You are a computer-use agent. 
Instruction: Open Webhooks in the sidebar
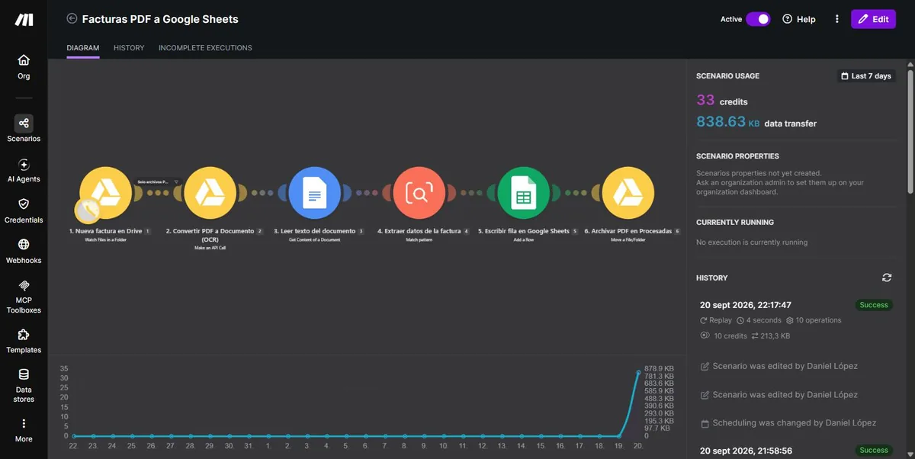[x=24, y=251]
